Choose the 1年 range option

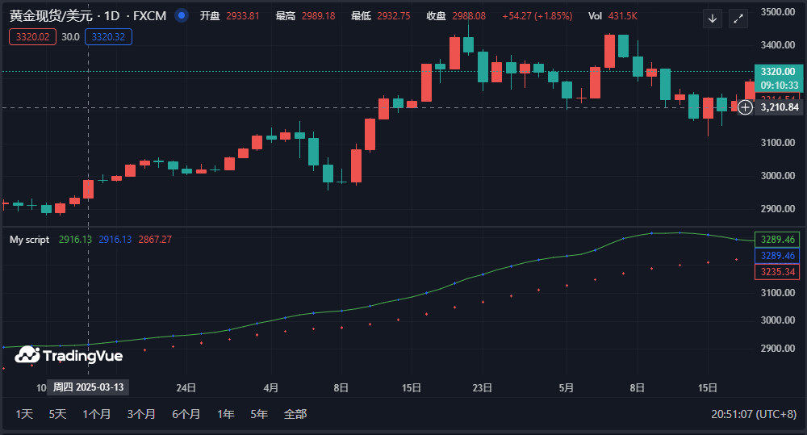tap(226, 414)
